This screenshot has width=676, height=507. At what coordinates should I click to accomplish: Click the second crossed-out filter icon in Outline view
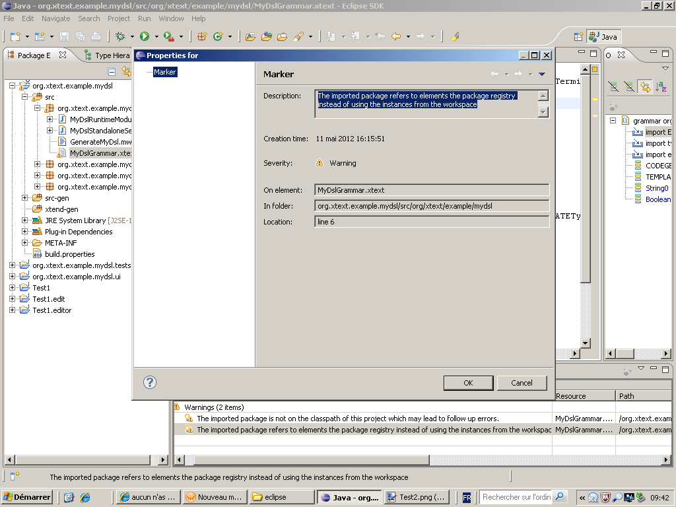click(629, 86)
